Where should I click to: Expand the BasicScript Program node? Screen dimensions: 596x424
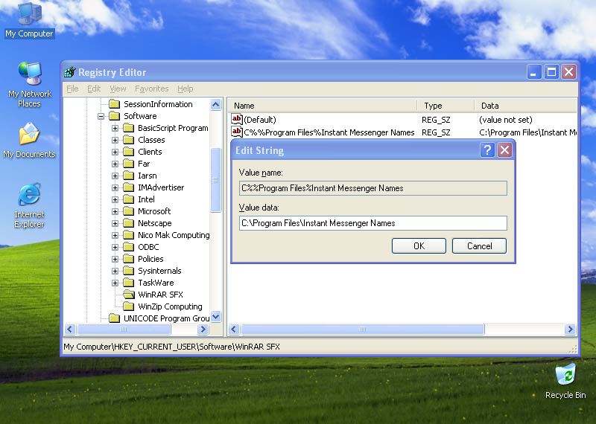click(115, 128)
